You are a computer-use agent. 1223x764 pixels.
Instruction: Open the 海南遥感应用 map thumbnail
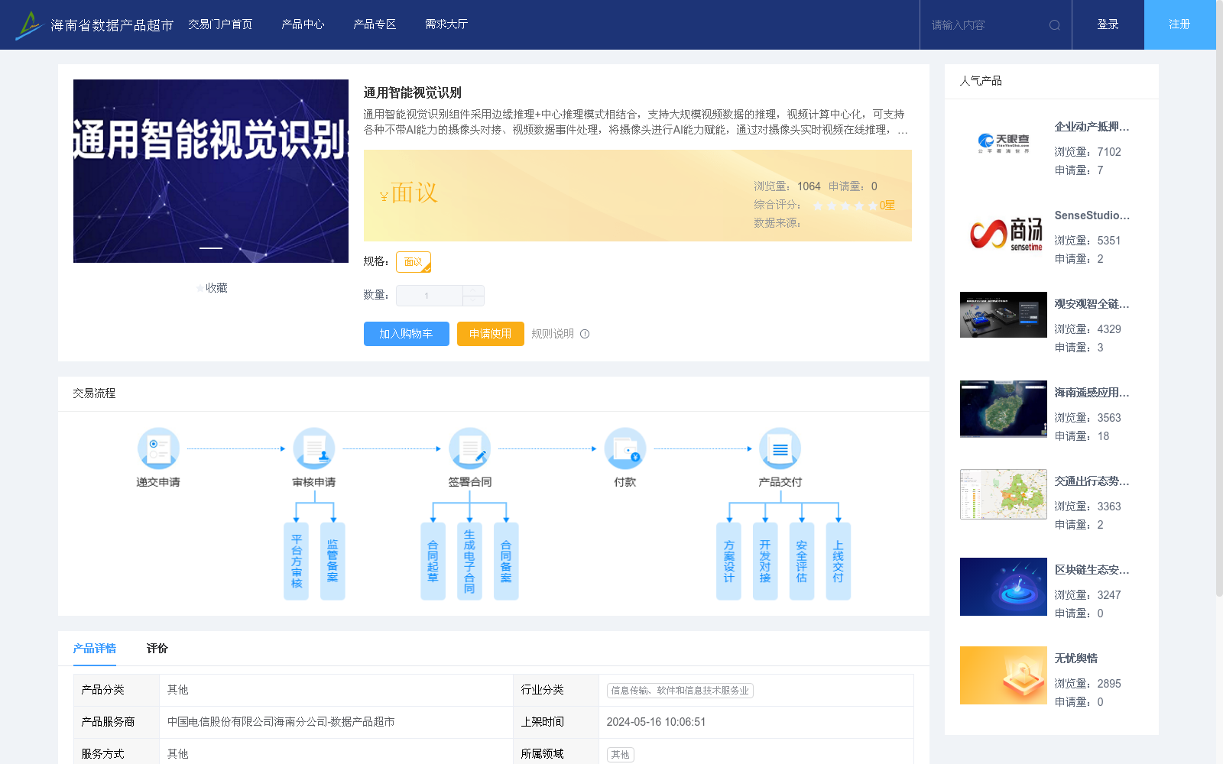tap(1004, 409)
